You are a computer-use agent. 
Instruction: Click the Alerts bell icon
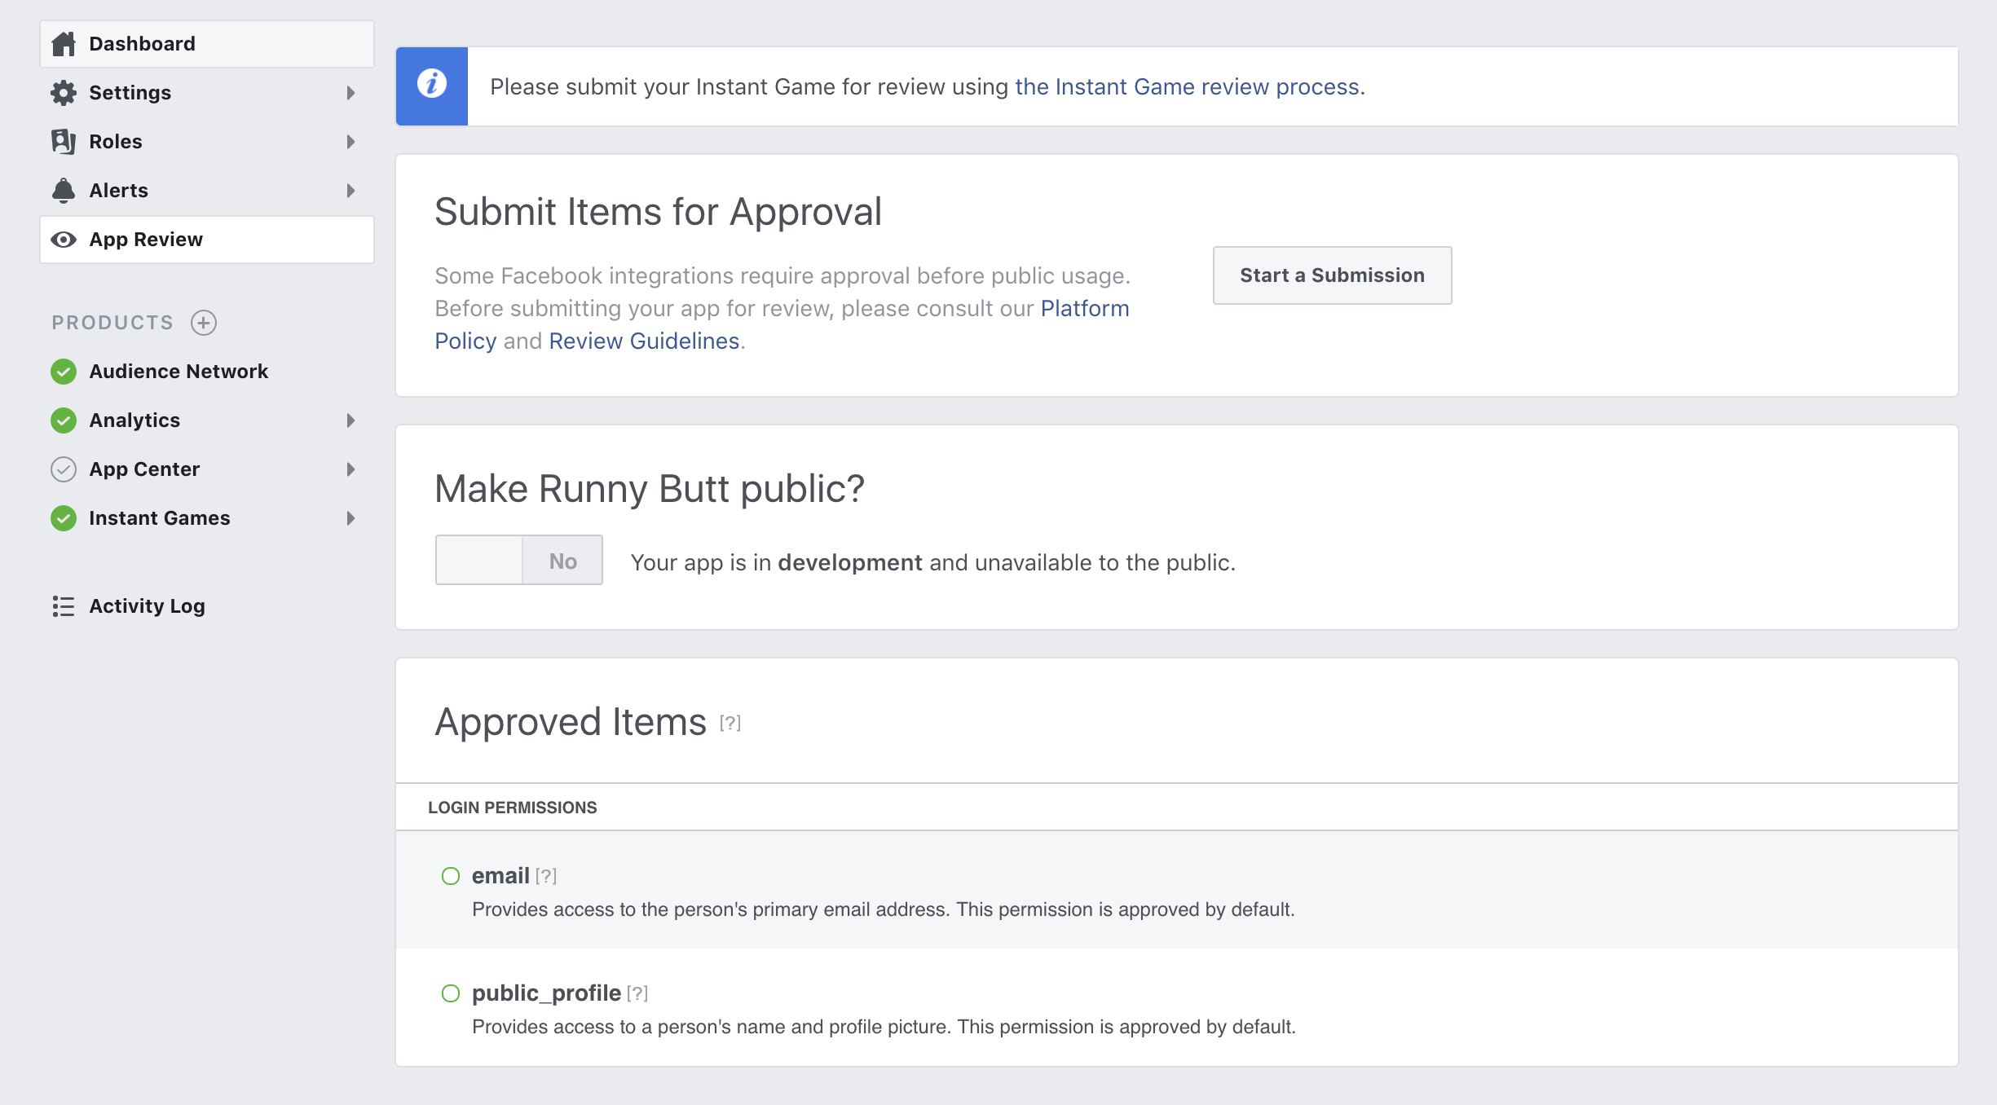[64, 191]
